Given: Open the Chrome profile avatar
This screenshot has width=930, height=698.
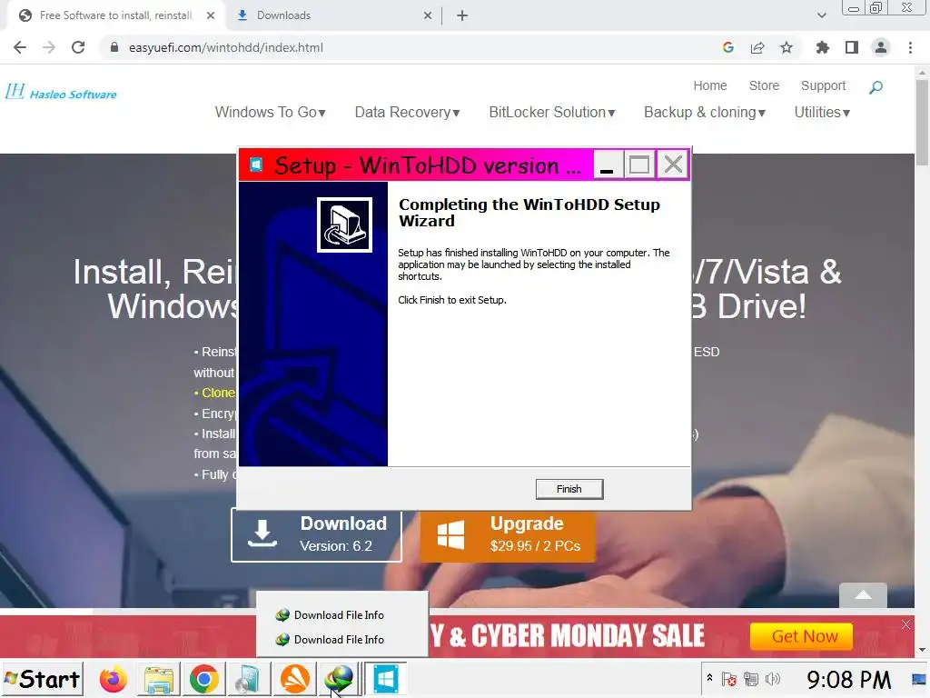Looking at the screenshot, I should point(881,47).
